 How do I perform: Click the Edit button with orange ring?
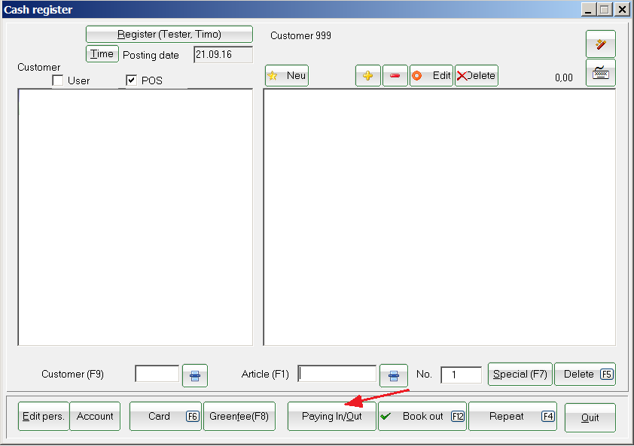coord(431,75)
